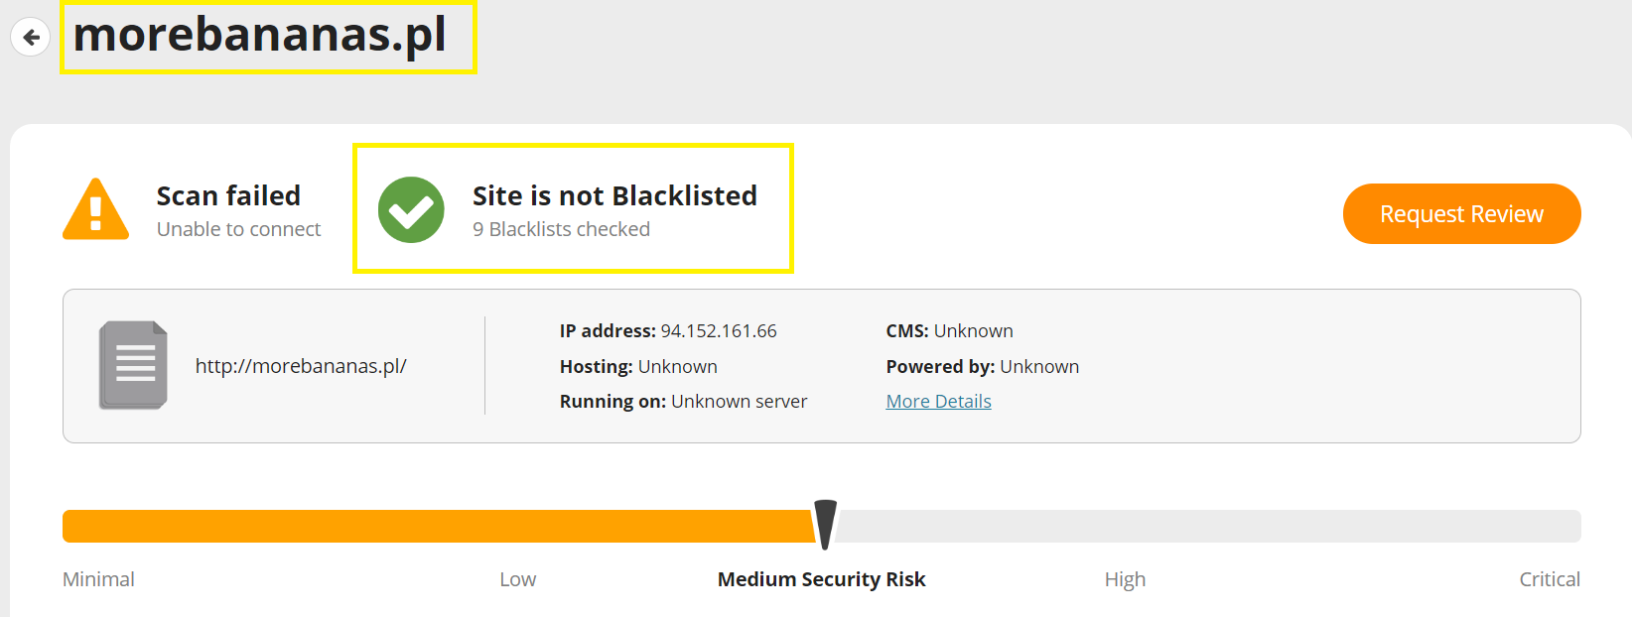Click the orange Scan failed warning icon
Viewport: 1632px width, 617px height.
95,211
